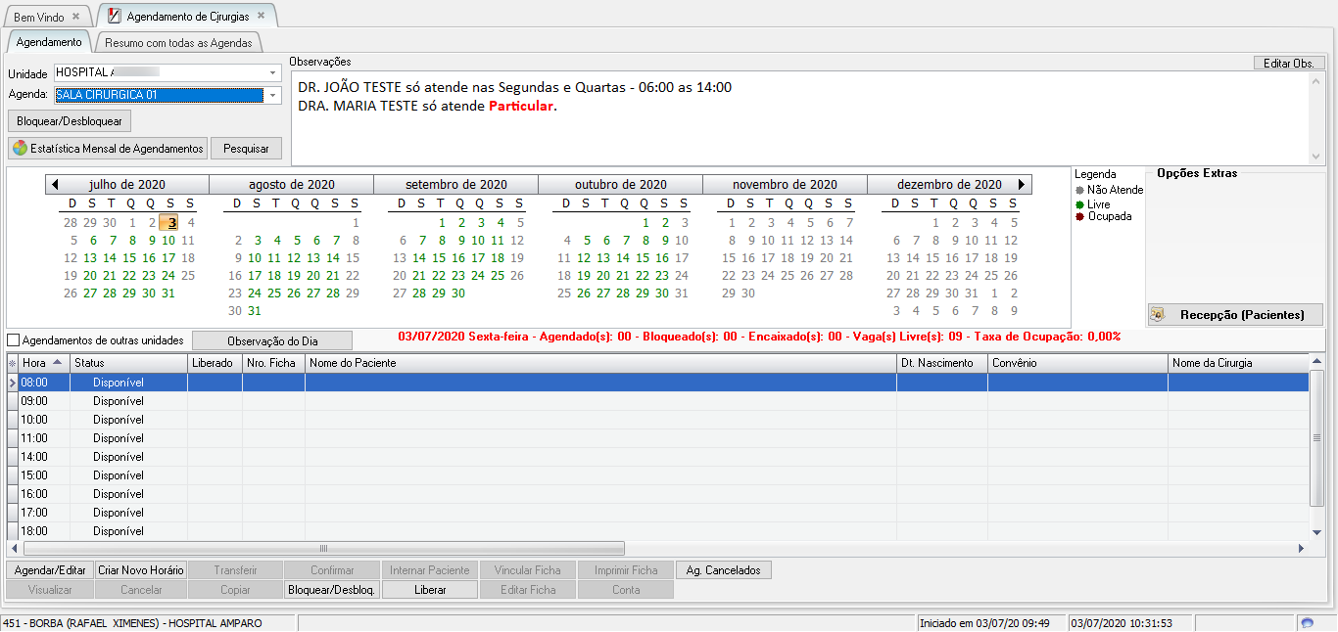Close the Agendamento de Cirurgias tab
The image size is (1338, 632).
[261, 16]
